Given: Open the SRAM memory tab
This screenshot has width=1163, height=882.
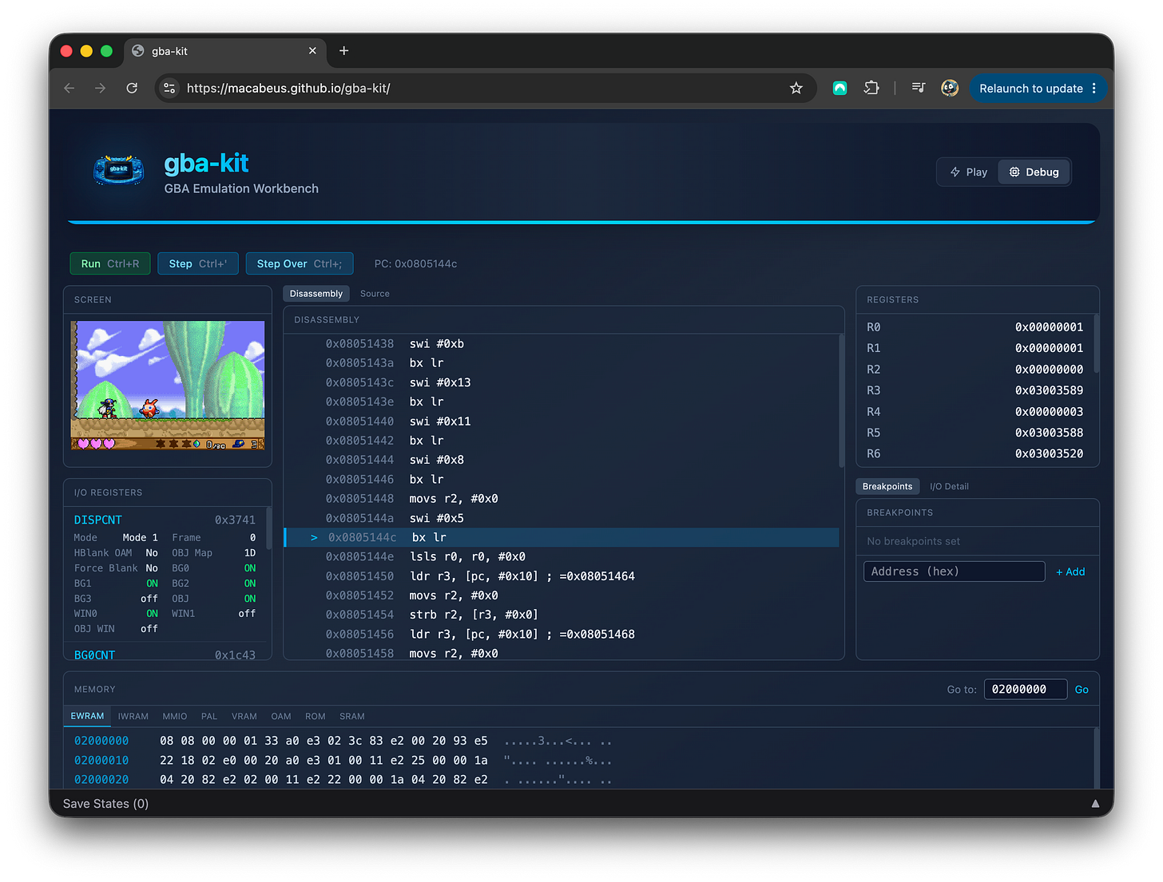Looking at the screenshot, I should point(352,716).
